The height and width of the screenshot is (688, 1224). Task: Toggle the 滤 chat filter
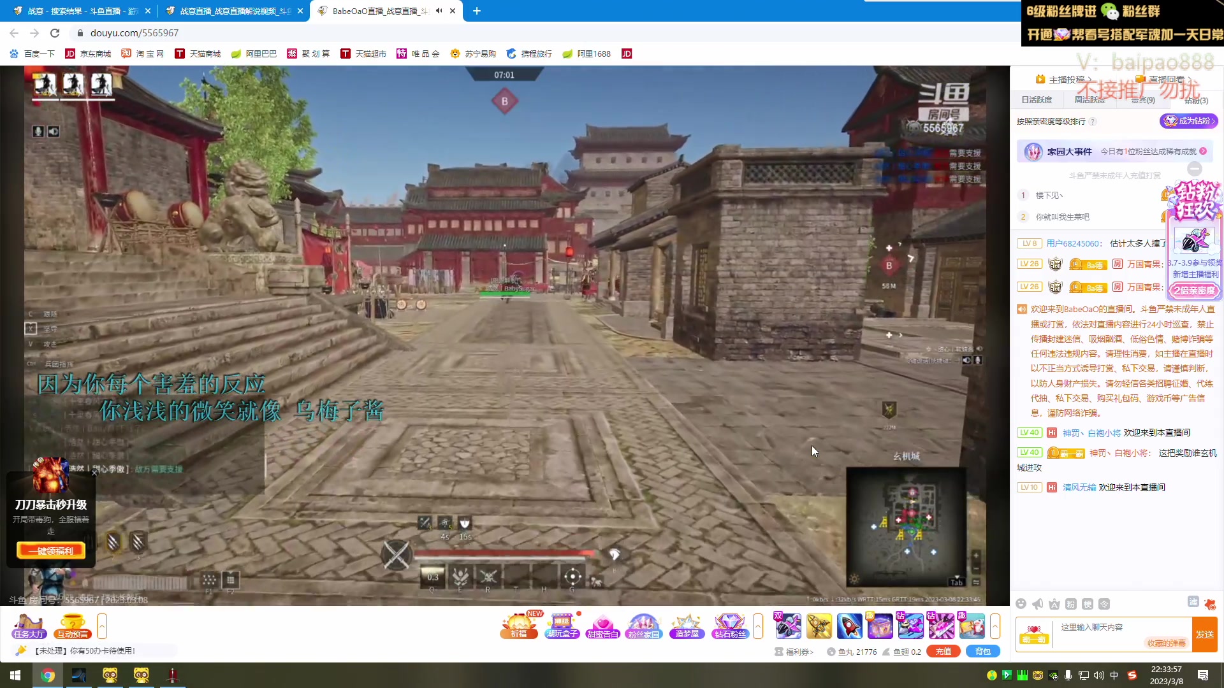(1193, 602)
